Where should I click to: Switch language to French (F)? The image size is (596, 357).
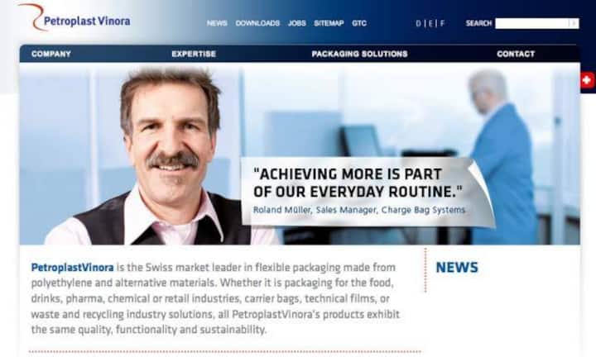(x=442, y=23)
